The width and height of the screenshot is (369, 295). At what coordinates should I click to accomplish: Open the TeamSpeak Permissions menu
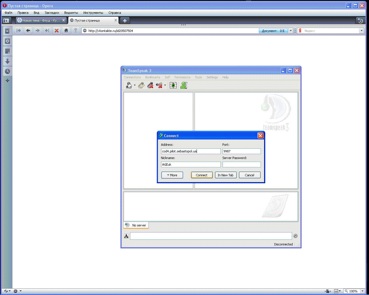[x=182, y=77]
